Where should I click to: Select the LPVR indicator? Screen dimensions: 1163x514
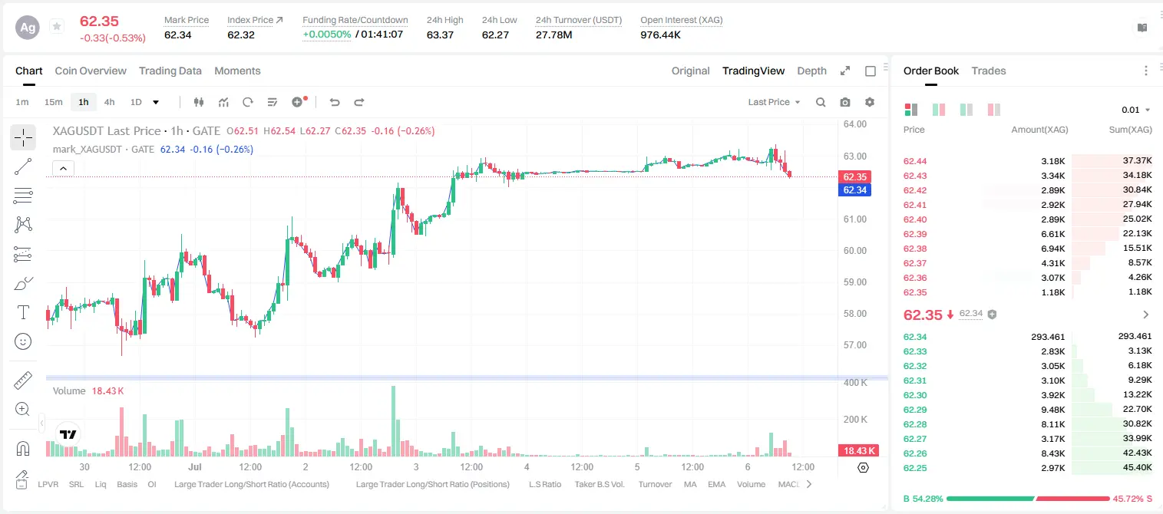[48, 484]
